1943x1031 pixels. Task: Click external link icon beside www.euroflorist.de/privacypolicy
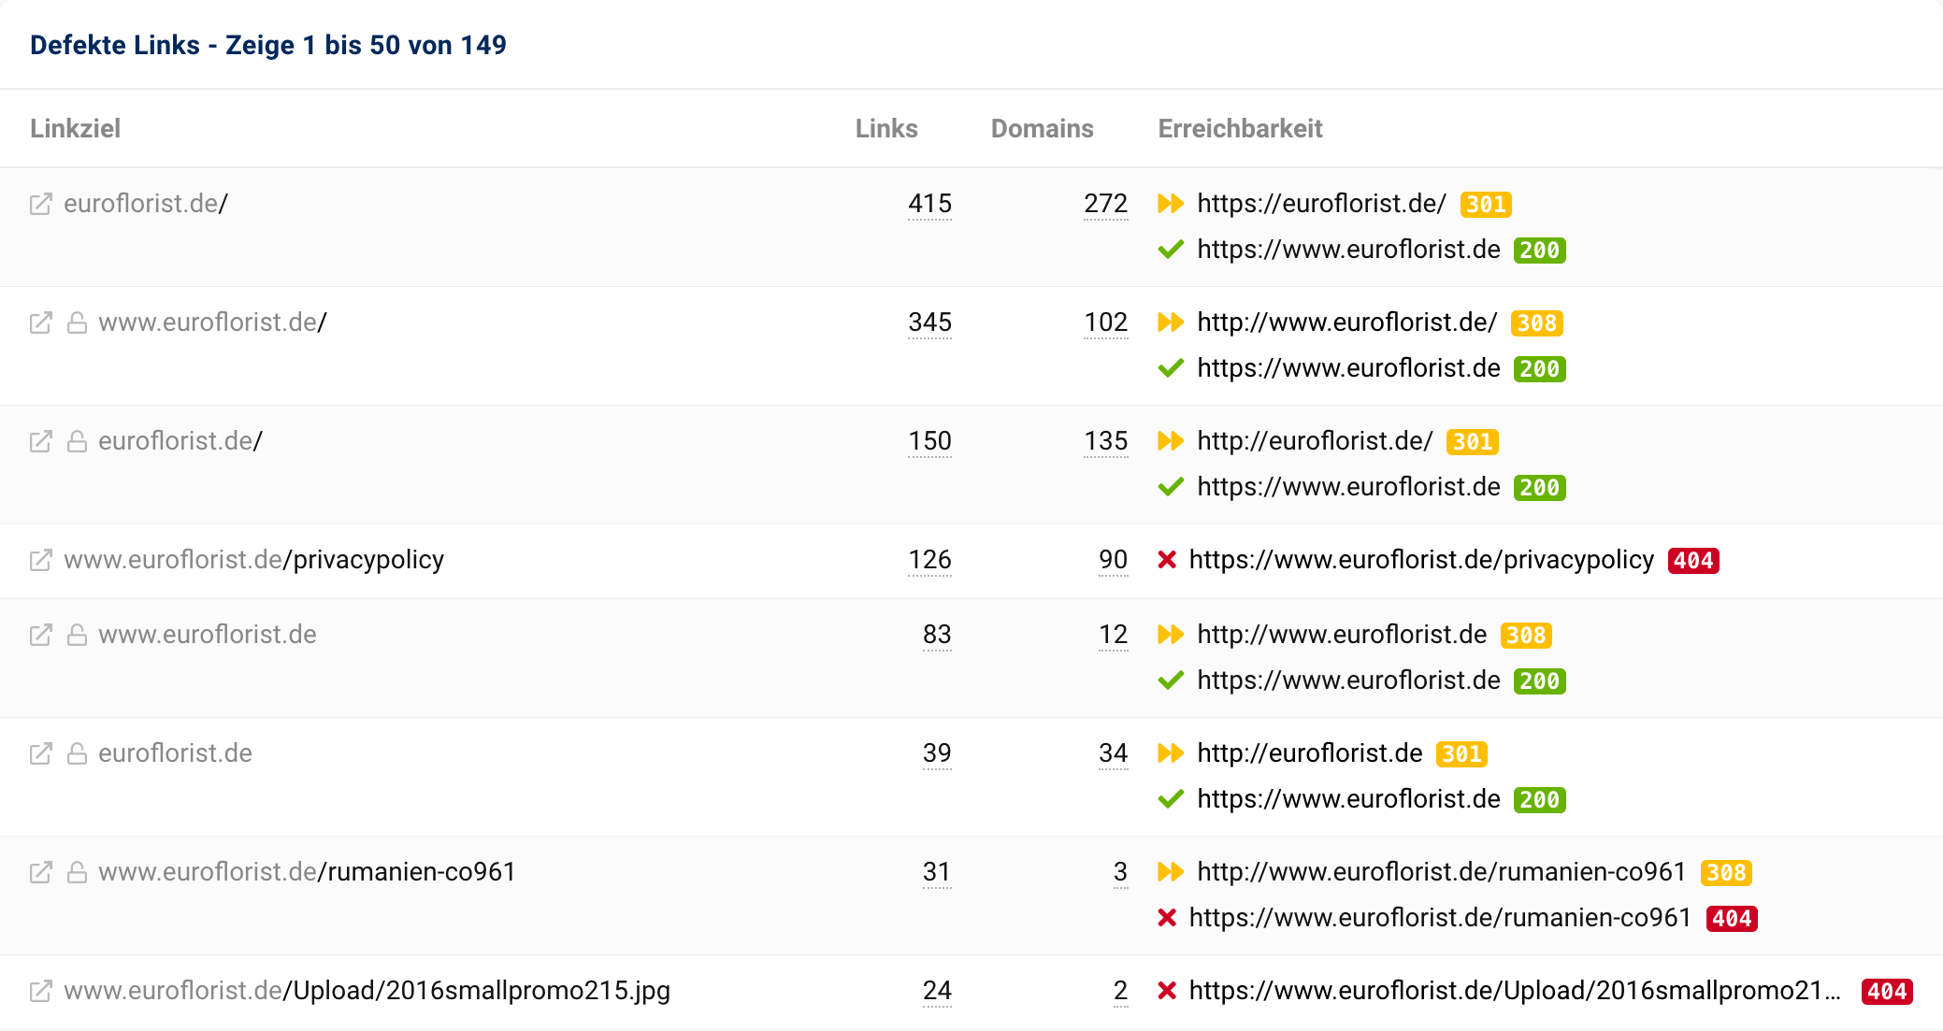point(40,560)
